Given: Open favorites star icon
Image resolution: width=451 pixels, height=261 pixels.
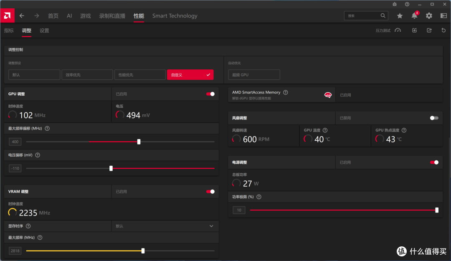Looking at the screenshot, I should [x=400, y=16].
